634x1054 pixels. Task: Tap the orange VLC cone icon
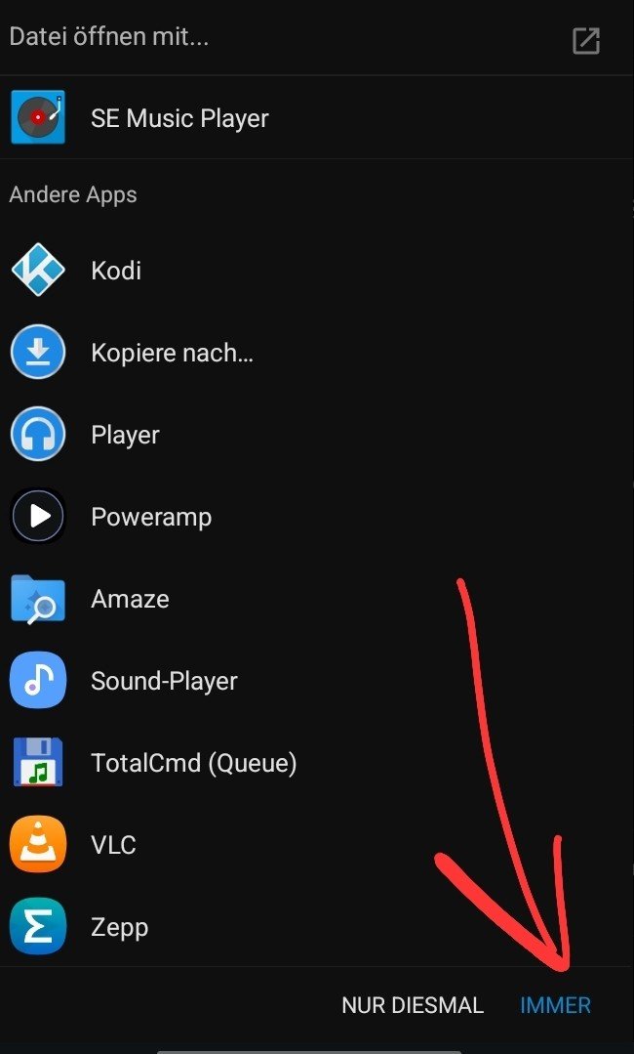(x=38, y=844)
